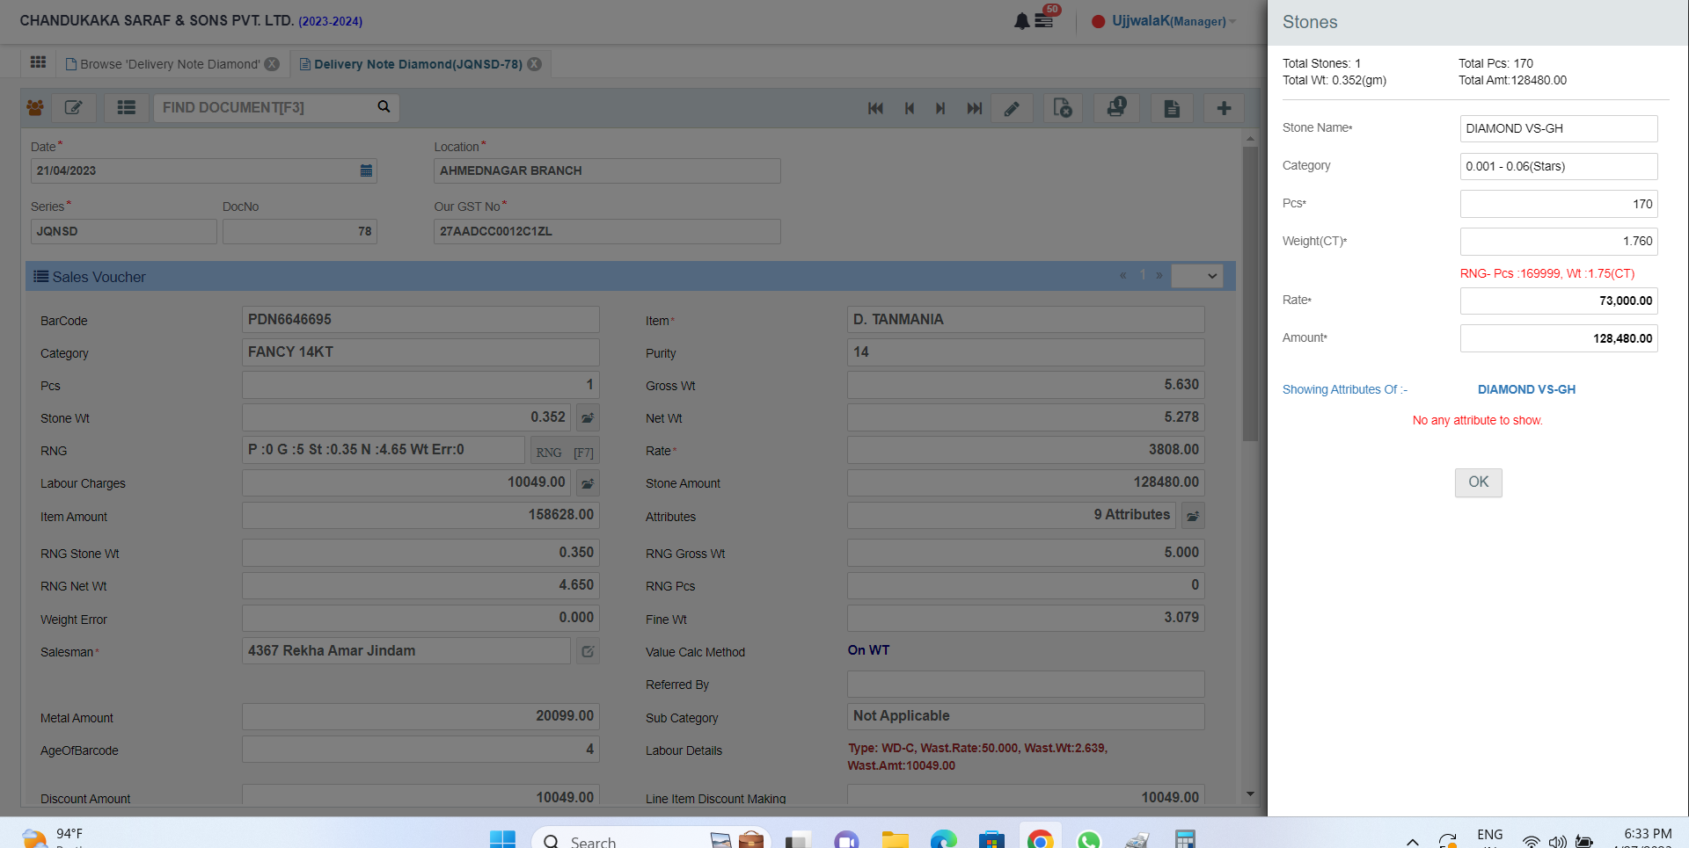Click the Location field AHMEDNAGAR BRANCH
Viewport: 1689px width, 848px height.
point(607,170)
